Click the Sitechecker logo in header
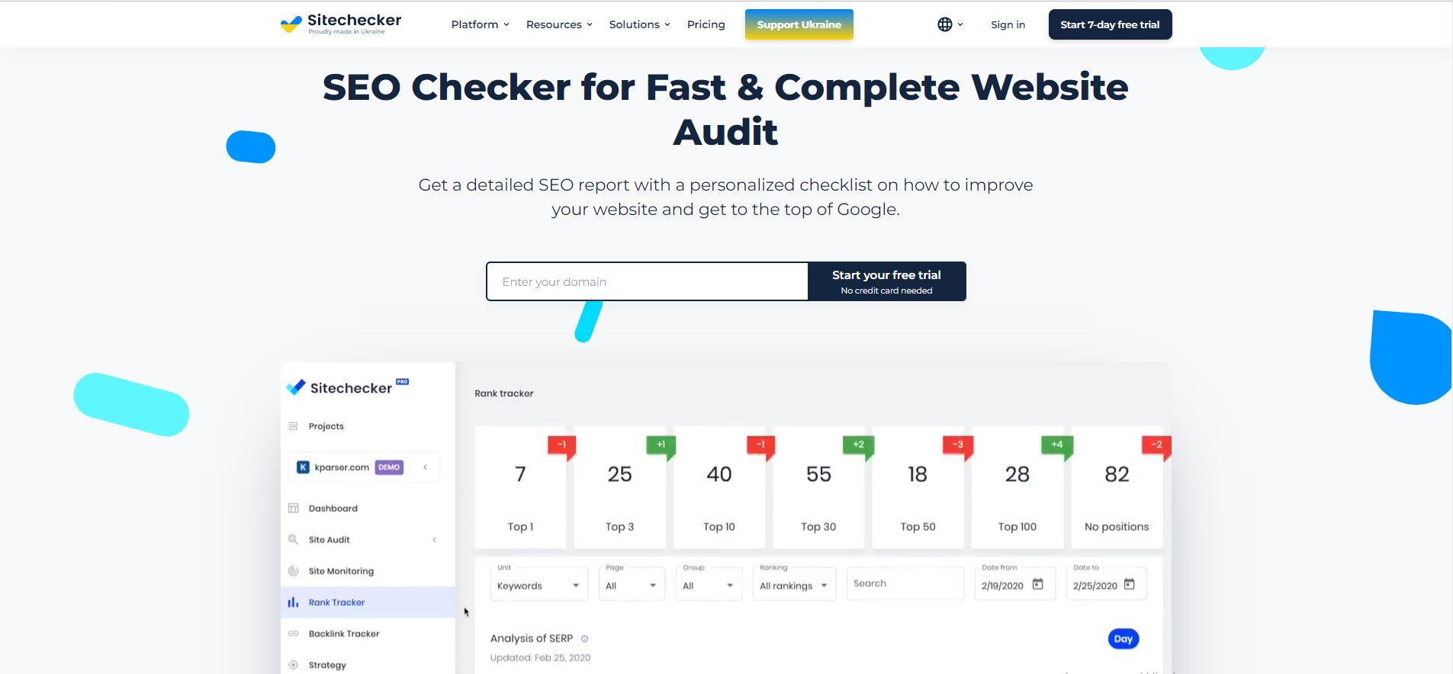 [x=341, y=24]
